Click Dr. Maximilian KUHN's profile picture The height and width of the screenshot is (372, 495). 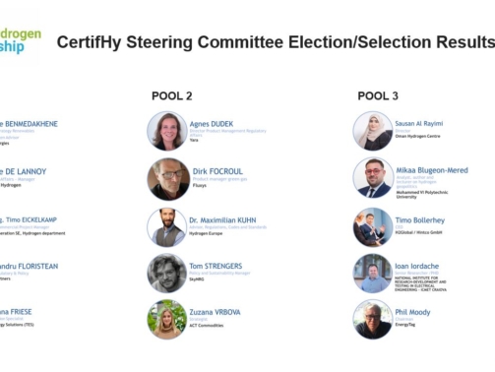pos(167,227)
